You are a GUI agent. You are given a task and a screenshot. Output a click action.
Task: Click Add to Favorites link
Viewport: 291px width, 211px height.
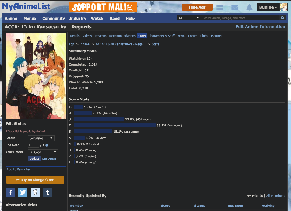point(19,169)
